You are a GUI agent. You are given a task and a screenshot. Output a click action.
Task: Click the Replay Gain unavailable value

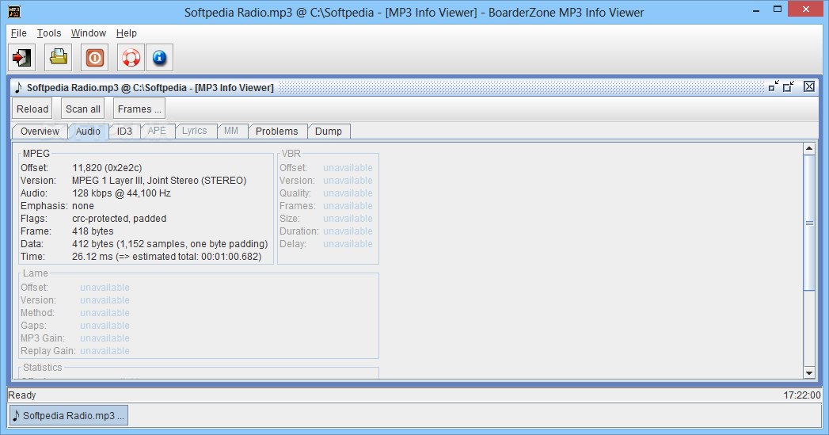105,351
